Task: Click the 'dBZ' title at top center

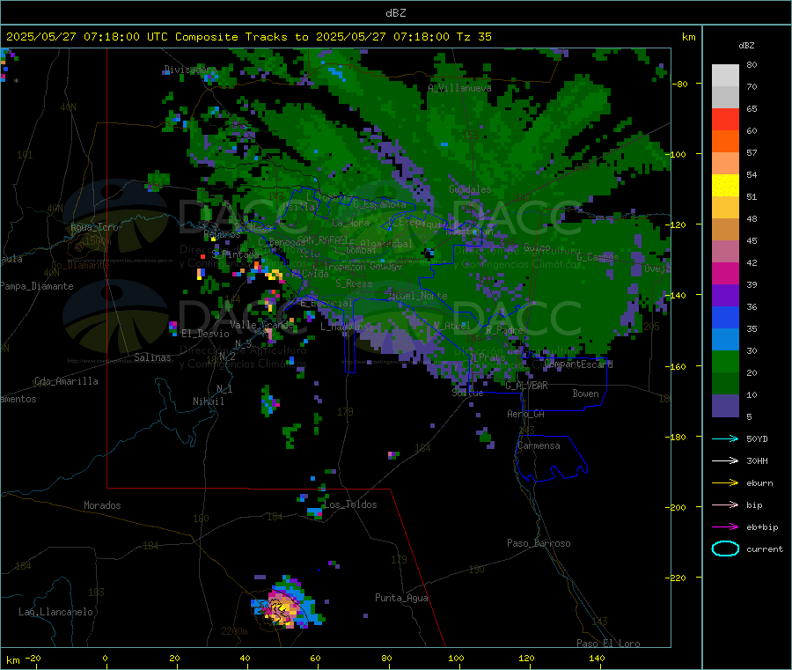Action: (x=395, y=13)
